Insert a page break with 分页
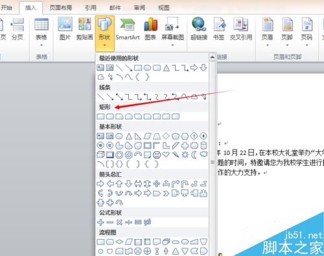 17,29
